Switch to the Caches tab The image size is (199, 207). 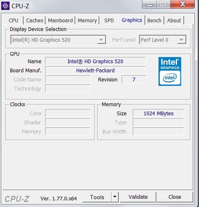[35, 20]
